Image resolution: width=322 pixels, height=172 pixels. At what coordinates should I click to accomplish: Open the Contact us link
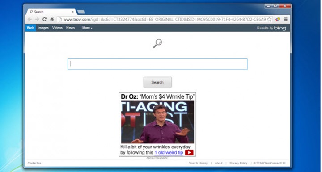point(34,163)
